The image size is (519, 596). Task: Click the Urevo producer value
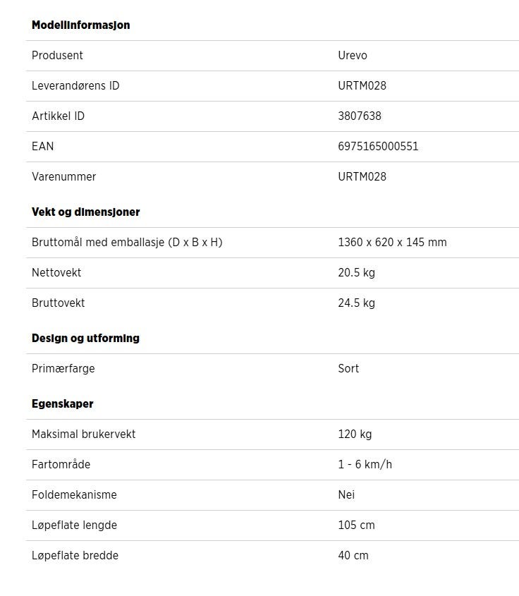pos(352,56)
